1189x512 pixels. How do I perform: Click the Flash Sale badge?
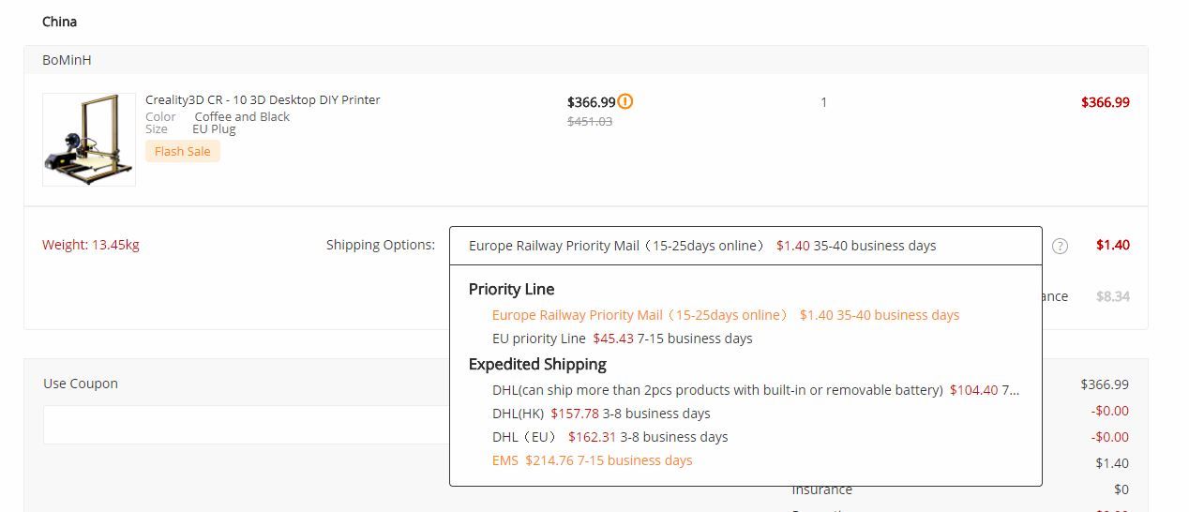click(x=183, y=151)
